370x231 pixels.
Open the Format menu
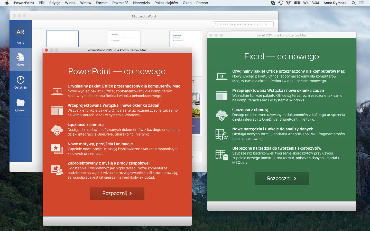(101, 3)
